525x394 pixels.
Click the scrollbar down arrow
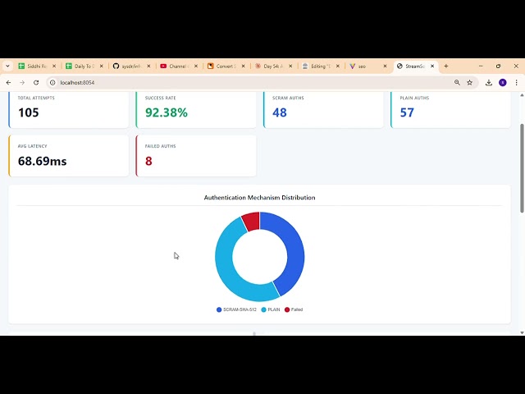(522, 332)
